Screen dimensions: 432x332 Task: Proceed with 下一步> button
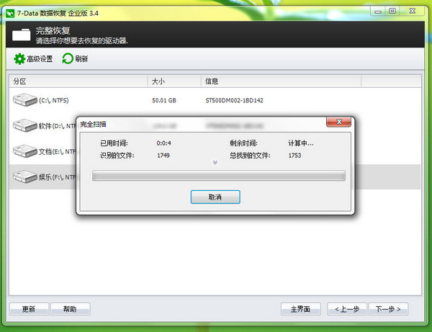point(388,309)
